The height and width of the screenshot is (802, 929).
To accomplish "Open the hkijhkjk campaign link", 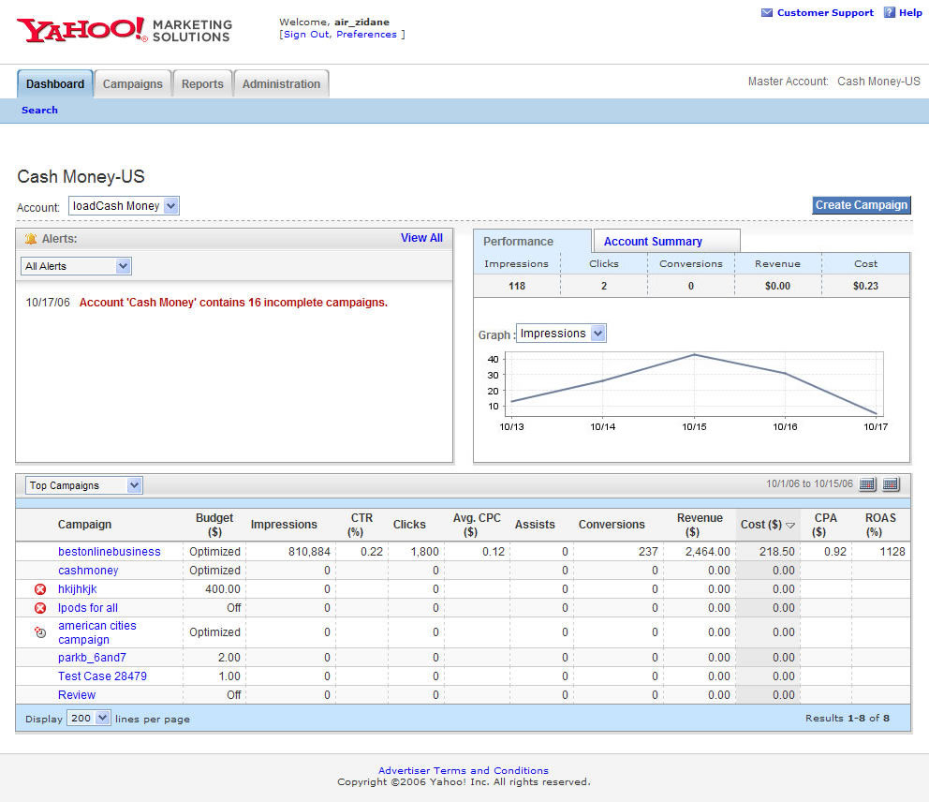I will (x=77, y=589).
